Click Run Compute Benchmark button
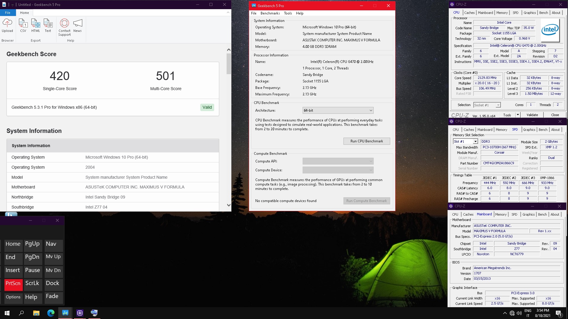Image resolution: width=568 pixels, height=319 pixels. (367, 201)
